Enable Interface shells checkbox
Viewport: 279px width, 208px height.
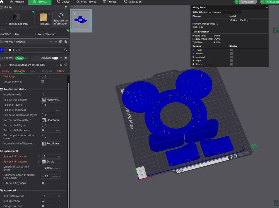(x=42, y=95)
